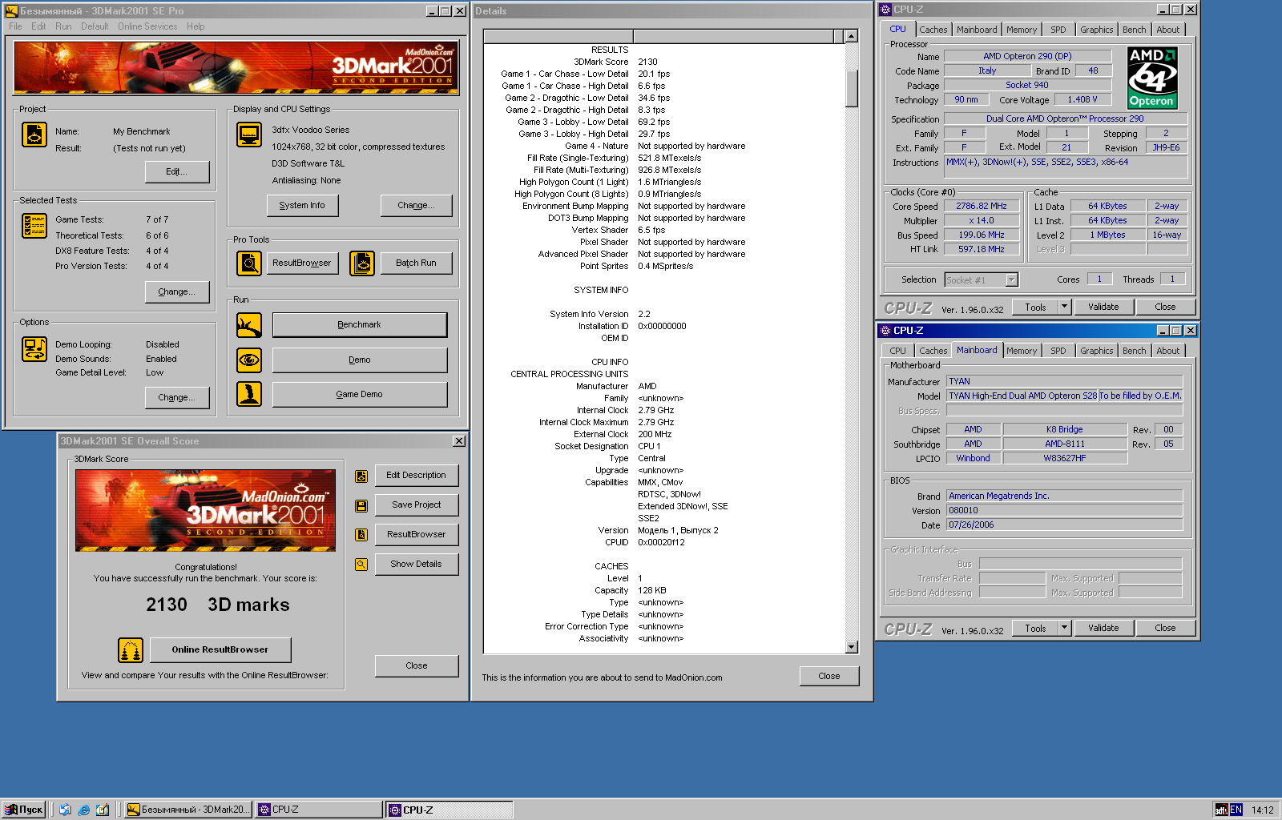The image size is (1282, 820).
Task: Click Close in the Overall Score dialog
Action: click(417, 665)
